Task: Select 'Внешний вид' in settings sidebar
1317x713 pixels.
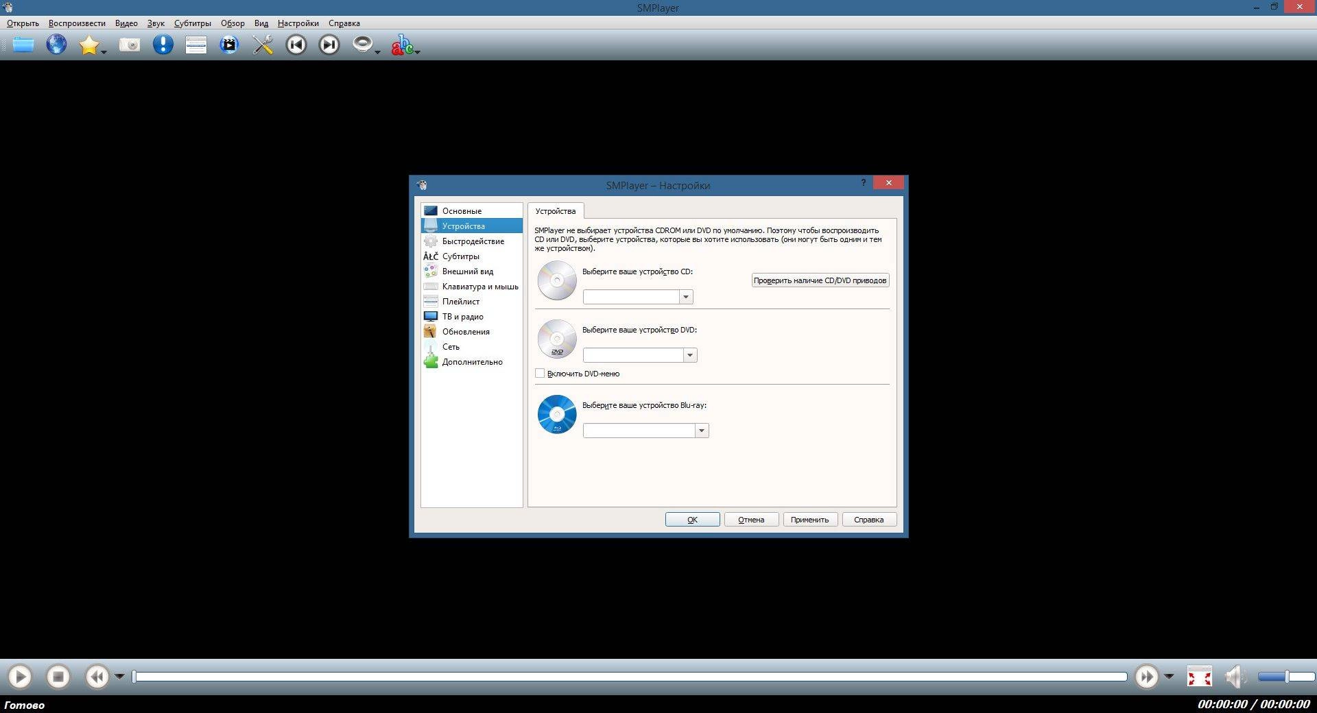Action: pyautogui.click(x=472, y=271)
